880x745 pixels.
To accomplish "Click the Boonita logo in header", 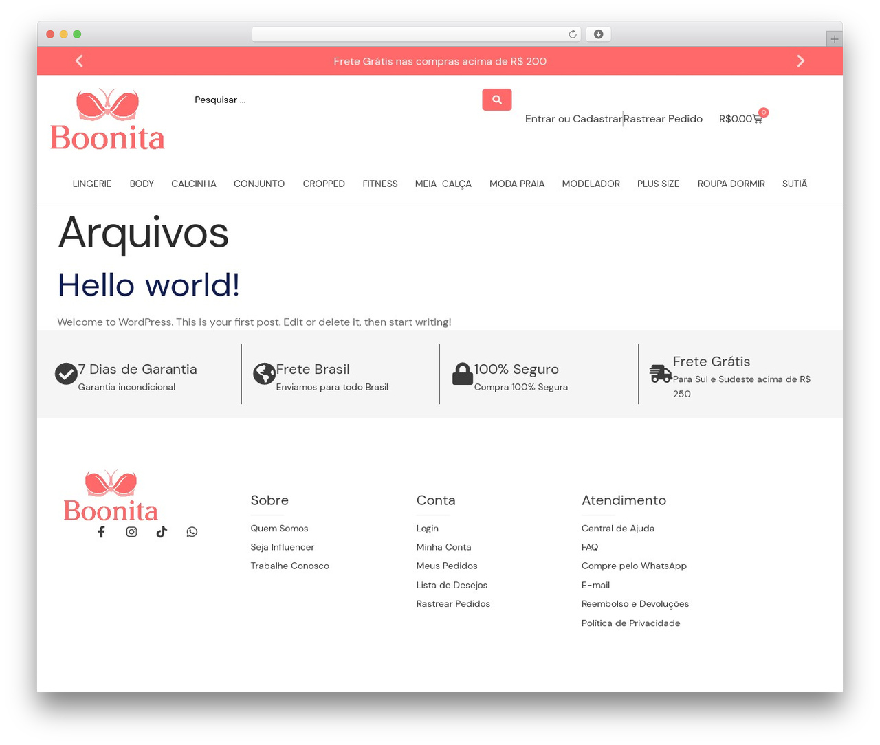I will click(x=107, y=120).
